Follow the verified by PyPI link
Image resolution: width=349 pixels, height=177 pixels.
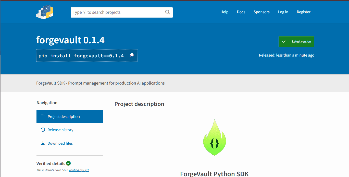click(x=79, y=170)
